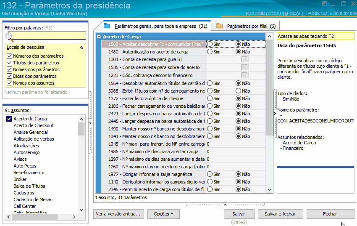Uncheck Acerto de Carga subject checkbox
This screenshot has width=357, height=226.
tap(9, 119)
